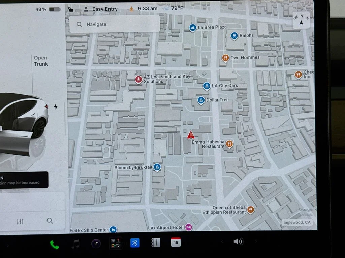
Task: Open the owner's manual icon
Action: point(155,243)
